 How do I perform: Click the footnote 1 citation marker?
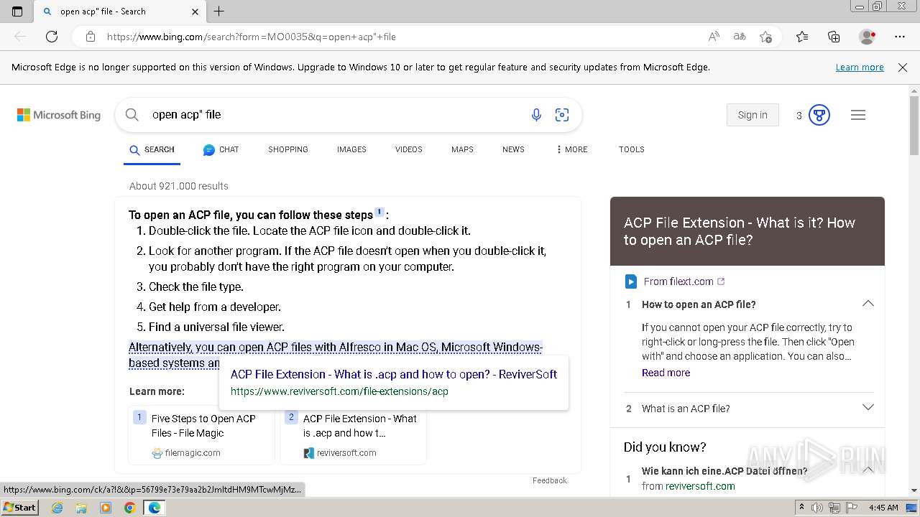point(379,212)
